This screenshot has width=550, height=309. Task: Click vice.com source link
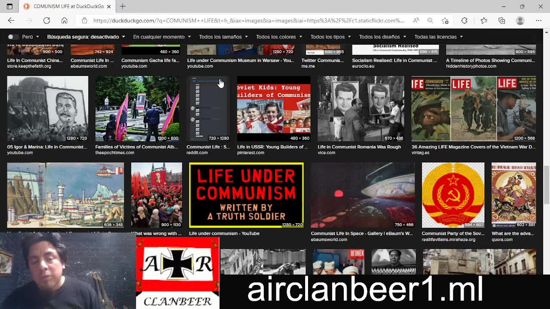pyautogui.click(x=327, y=153)
